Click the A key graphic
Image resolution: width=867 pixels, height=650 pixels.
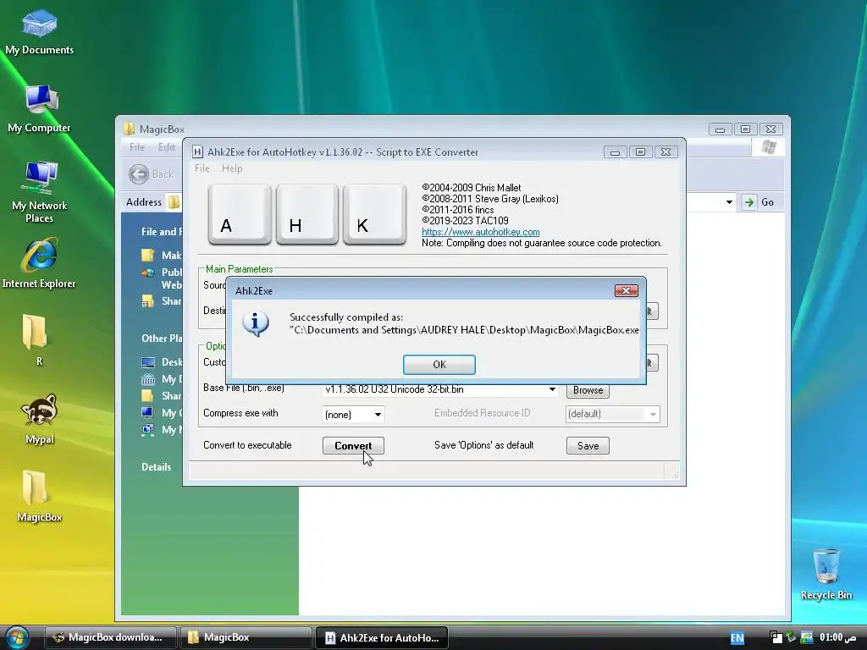coord(240,214)
